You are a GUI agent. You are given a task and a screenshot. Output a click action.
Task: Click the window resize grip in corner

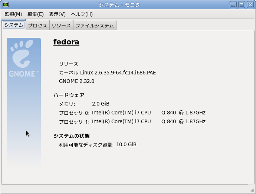coord(252,190)
